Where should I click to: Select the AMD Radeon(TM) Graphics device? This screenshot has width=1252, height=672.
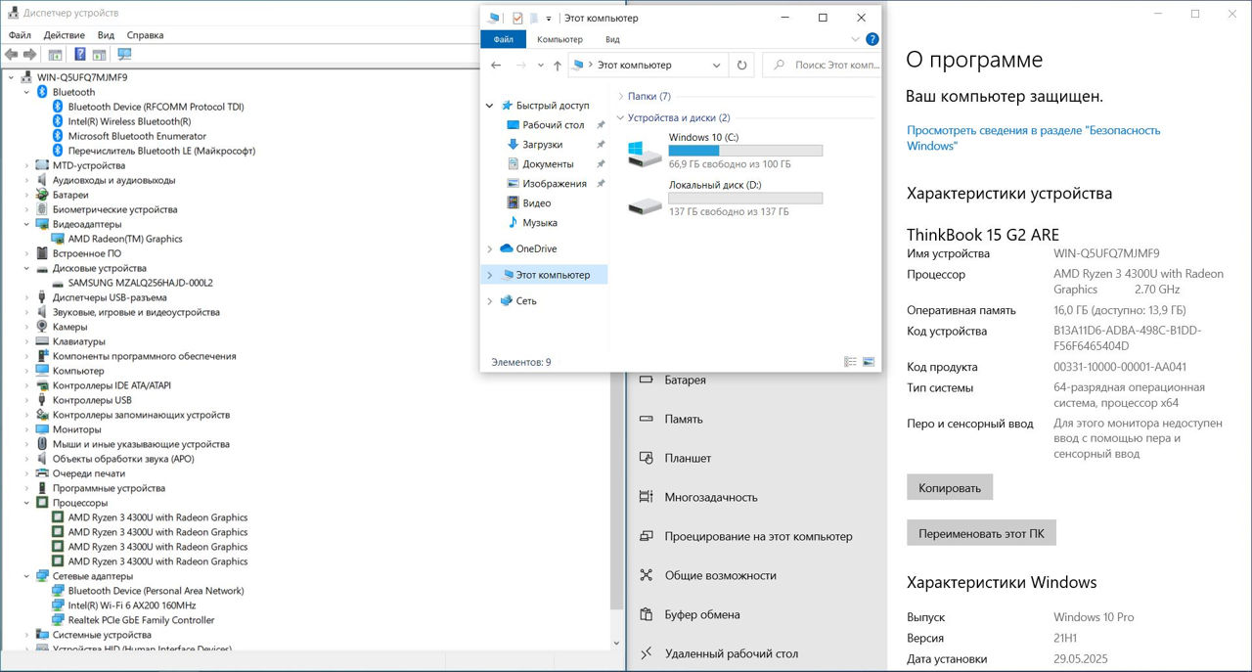coord(125,239)
